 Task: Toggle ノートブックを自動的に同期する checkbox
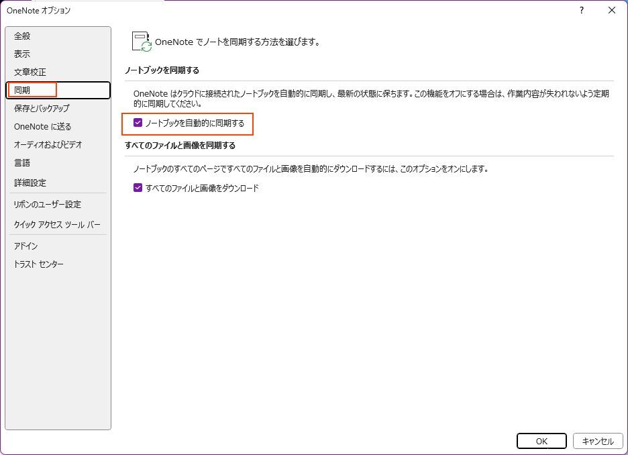tap(138, 123)
